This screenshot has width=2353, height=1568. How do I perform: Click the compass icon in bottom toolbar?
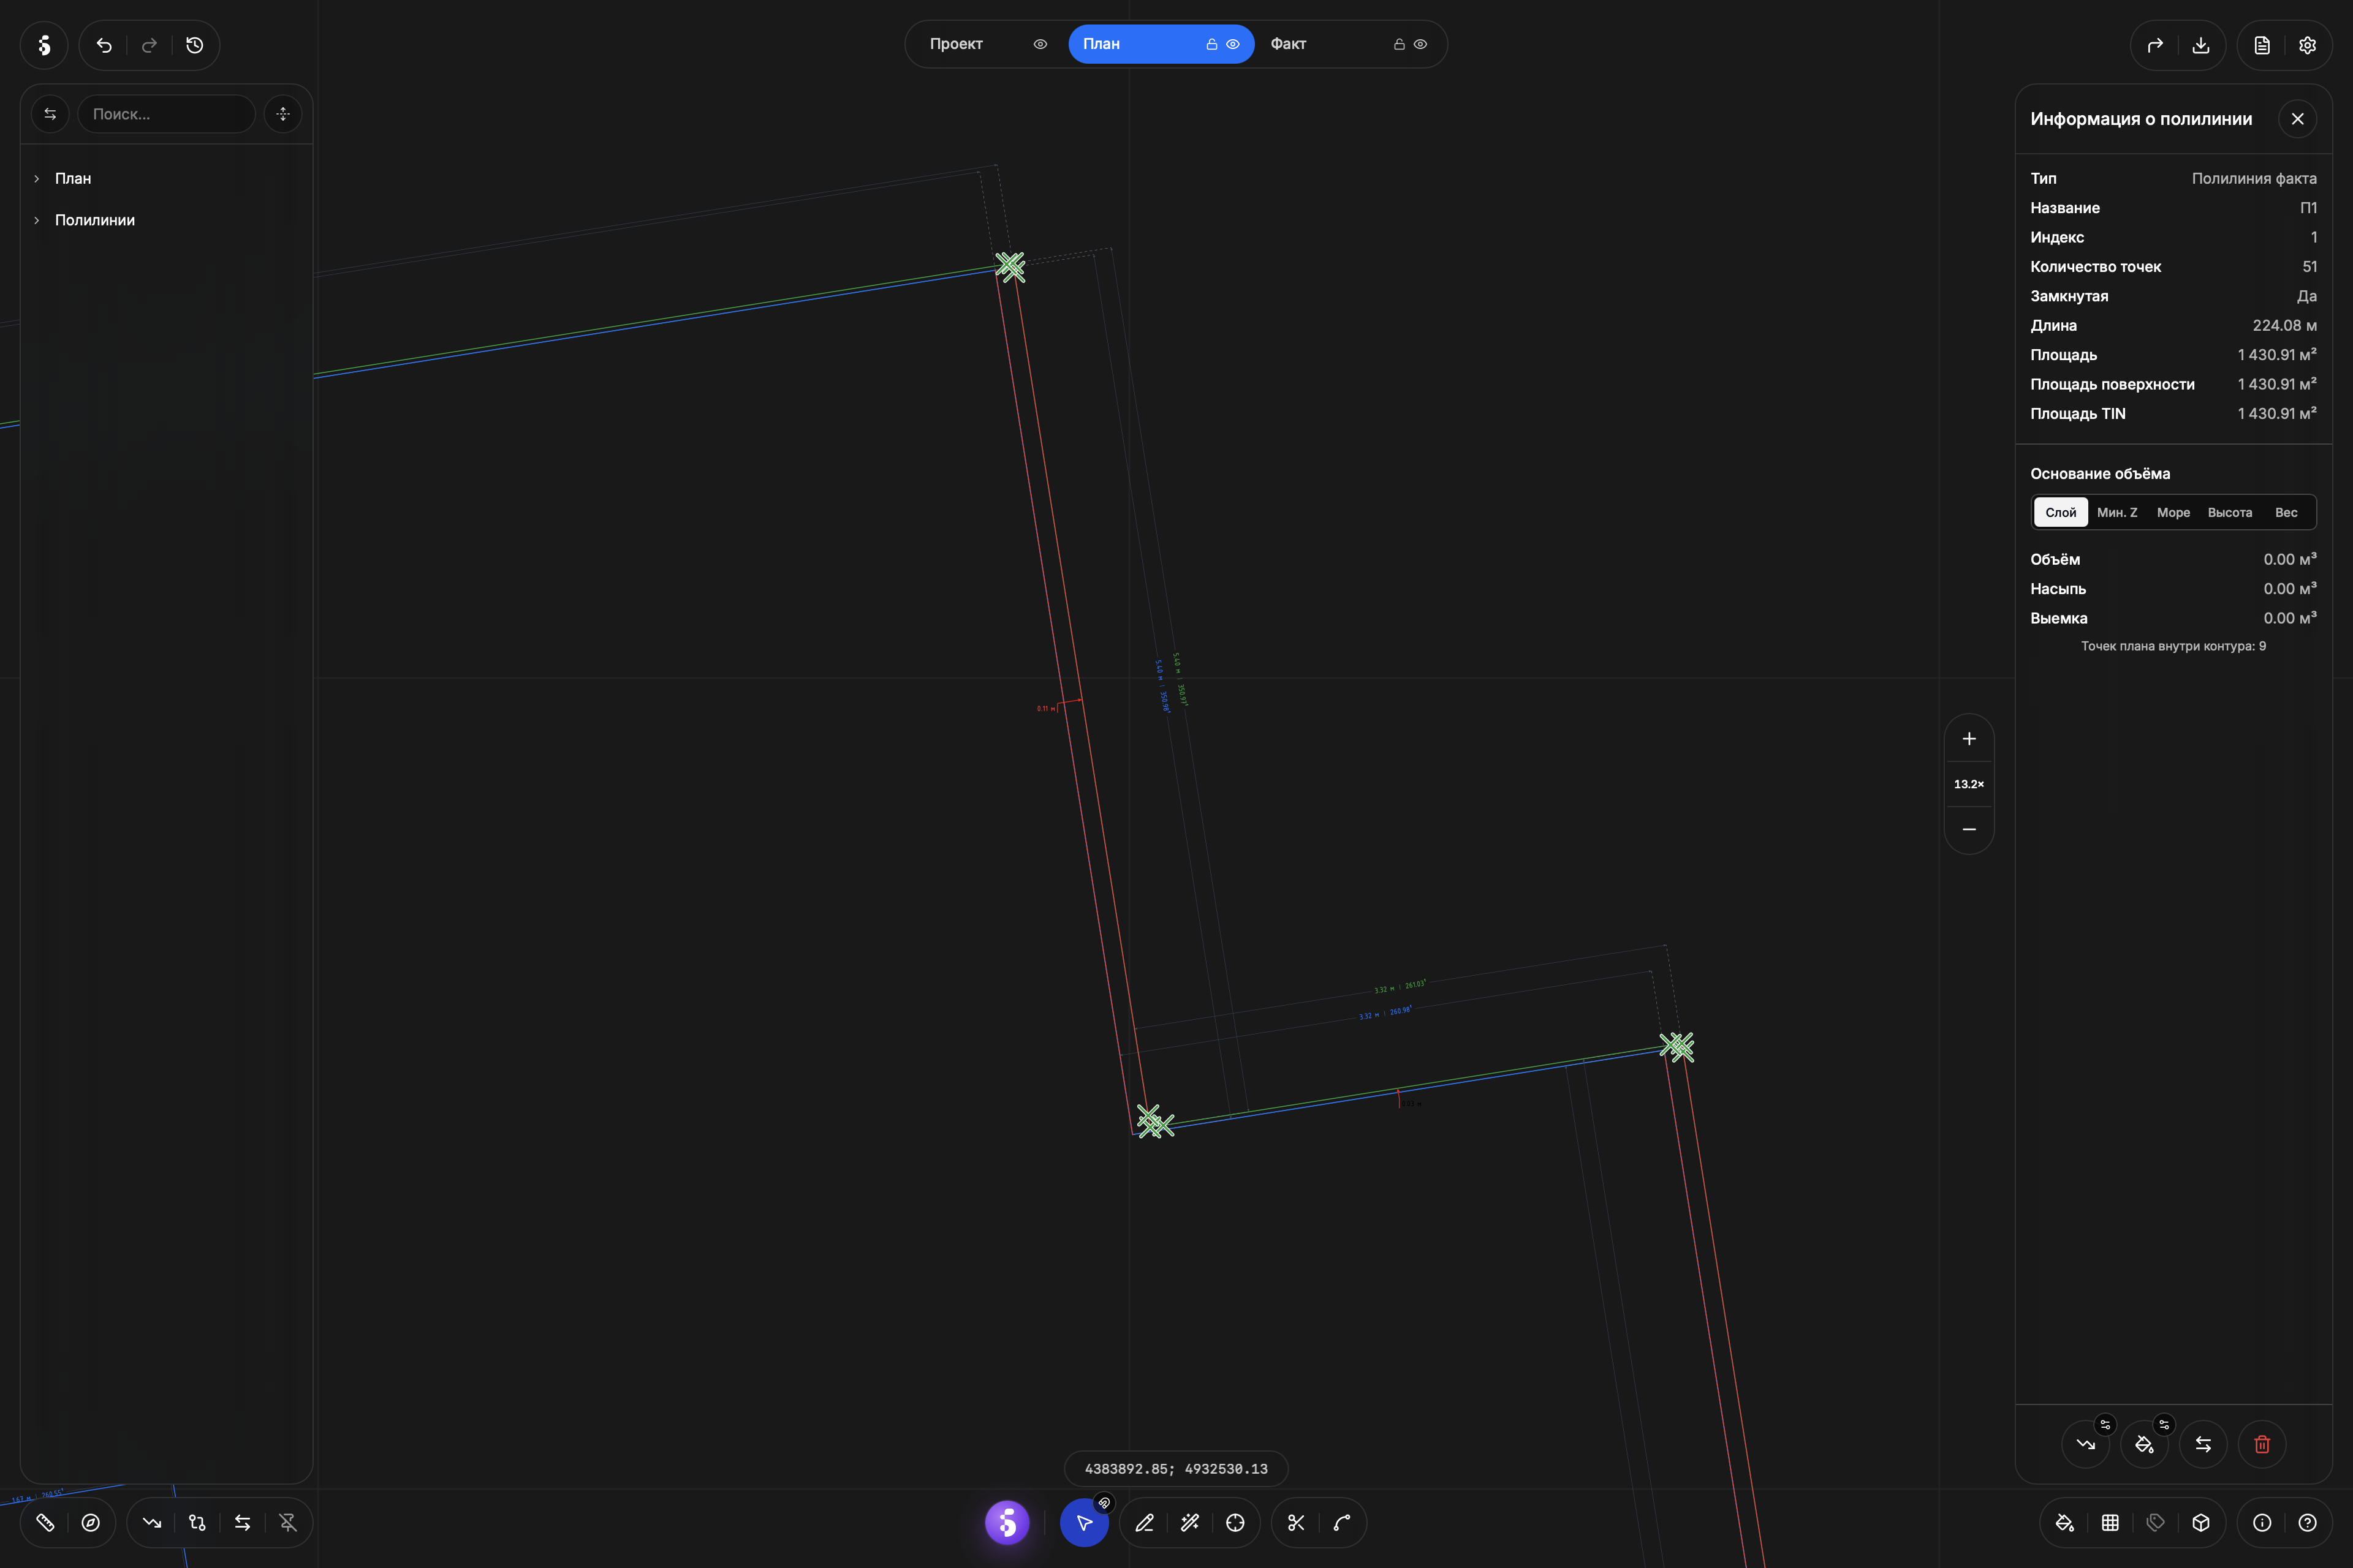[90, 1522]
